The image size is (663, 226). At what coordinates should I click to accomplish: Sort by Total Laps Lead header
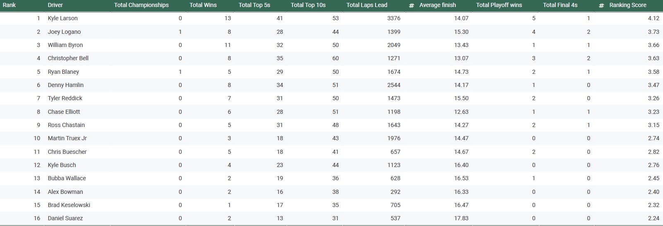click(x=366, y=5)
